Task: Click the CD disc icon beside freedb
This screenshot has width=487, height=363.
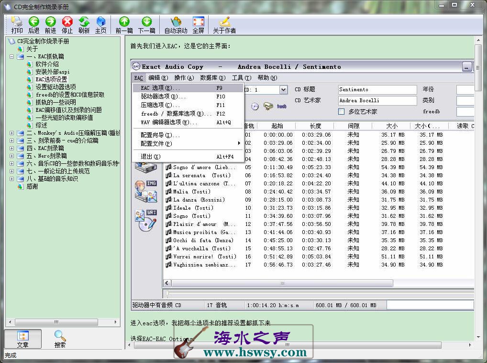Action: pyautogui.click(x=255, y=107)
